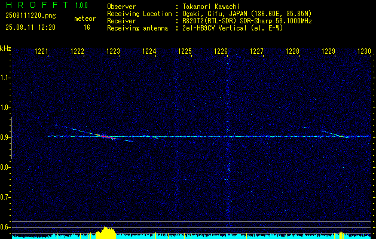Click the 1227 time axis marker
Image resolution: width=376 pixels, height=239 pixels.
pos(256,51)
